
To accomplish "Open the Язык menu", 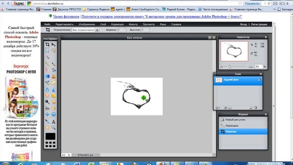I will 163,24.
